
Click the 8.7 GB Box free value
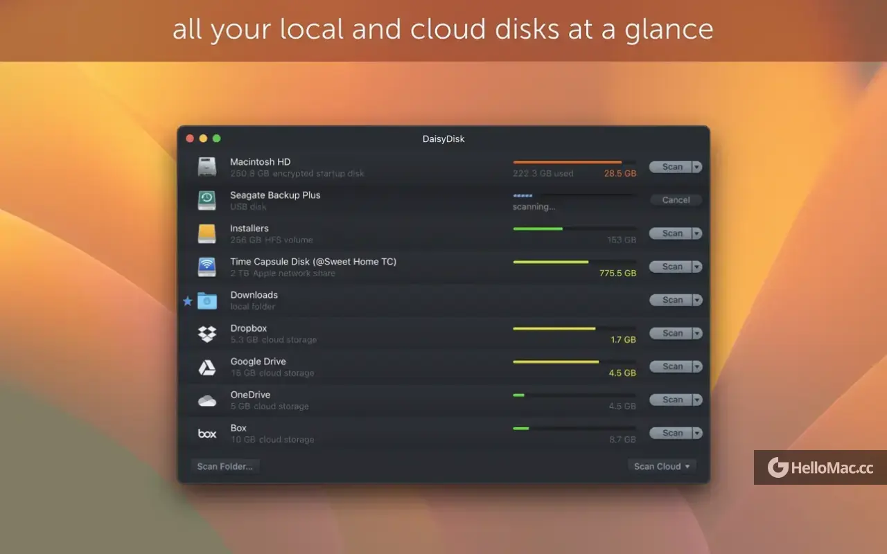pos(623,440)
